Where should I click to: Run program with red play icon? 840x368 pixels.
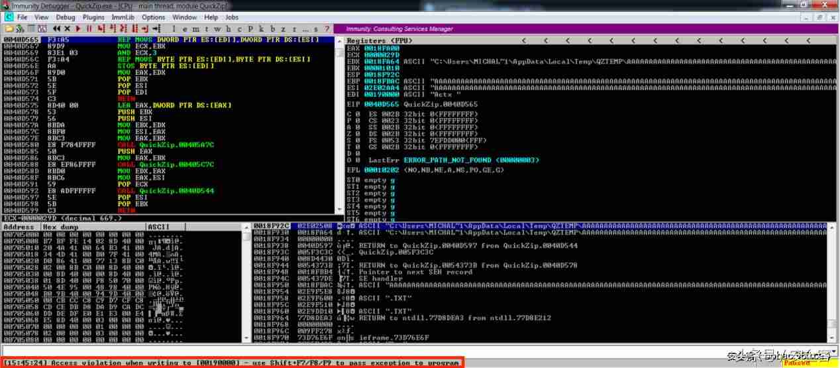point(78,29)
